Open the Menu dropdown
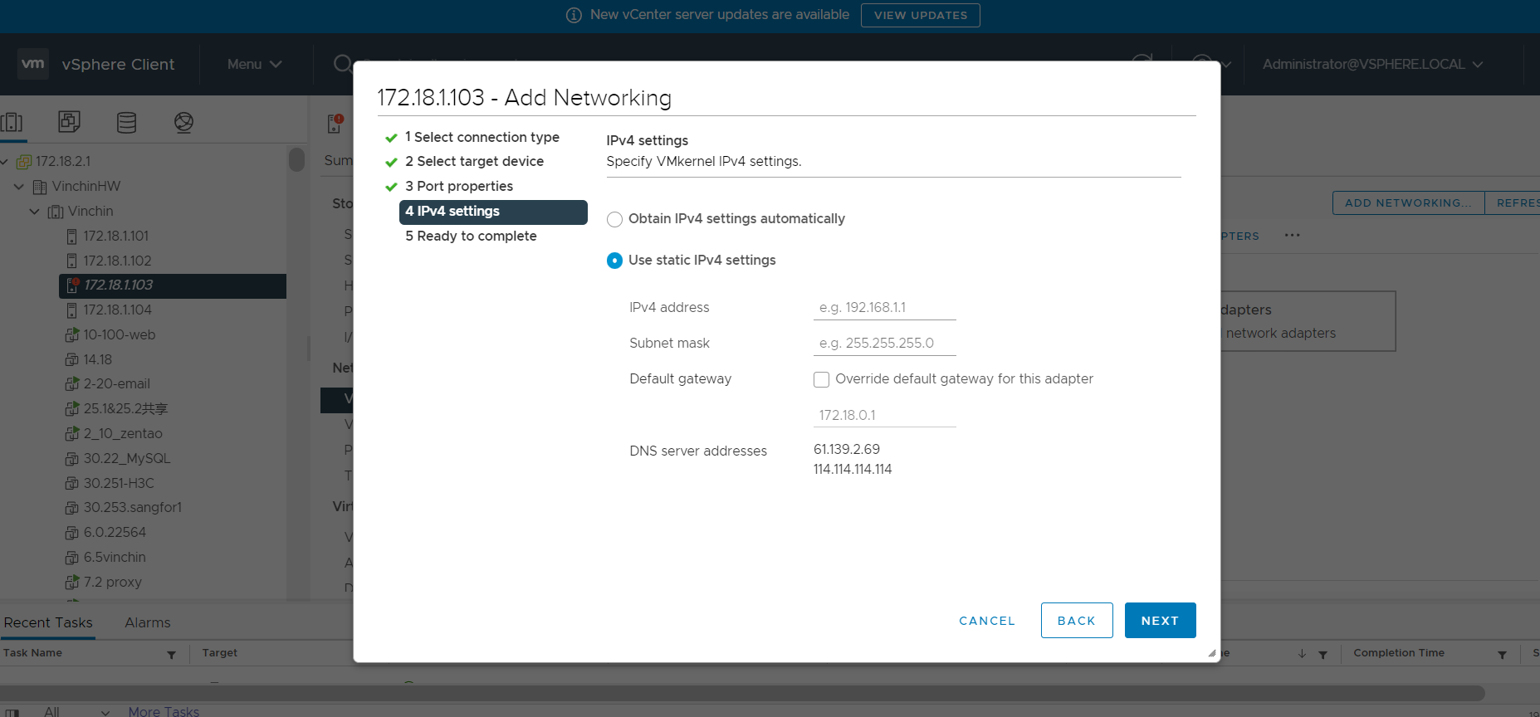Image resolution: width=1540 pixels, height=717 pixels. (254, 64)
